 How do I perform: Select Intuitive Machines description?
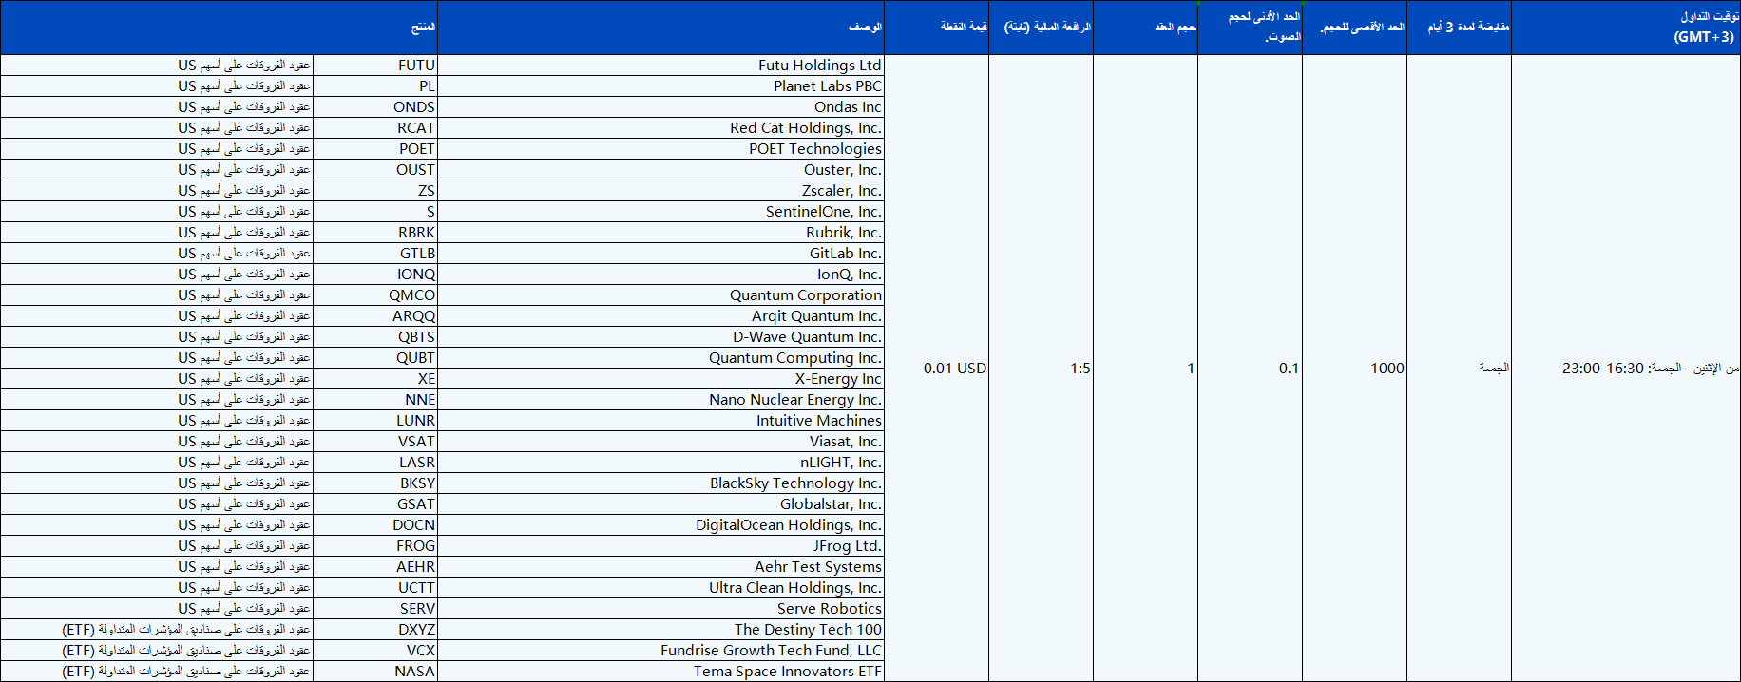click(x=661, y=421)
